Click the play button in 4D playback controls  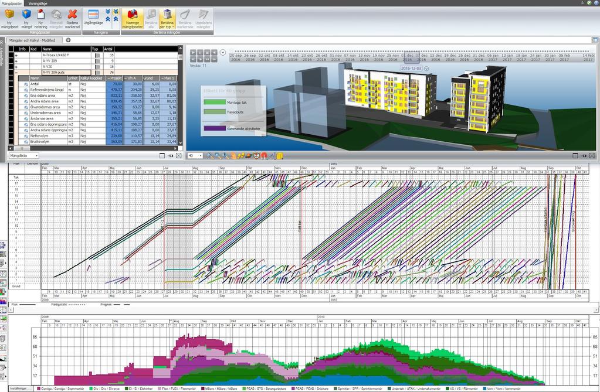click(193, 52)
